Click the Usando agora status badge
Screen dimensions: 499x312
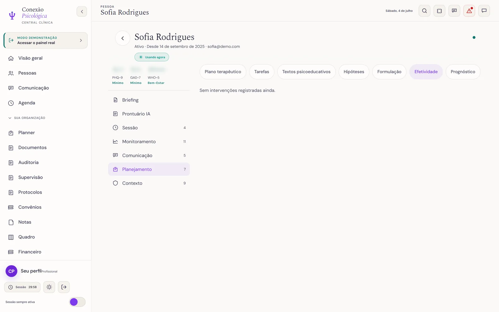click(152, 57)
